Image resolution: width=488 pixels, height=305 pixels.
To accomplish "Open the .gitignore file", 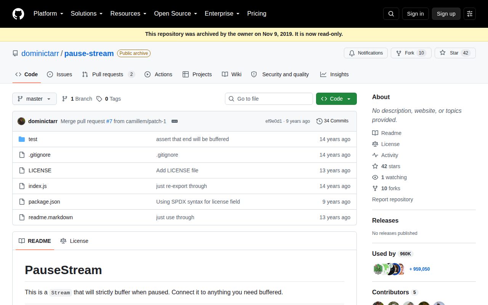I will [x=39, y=155].
